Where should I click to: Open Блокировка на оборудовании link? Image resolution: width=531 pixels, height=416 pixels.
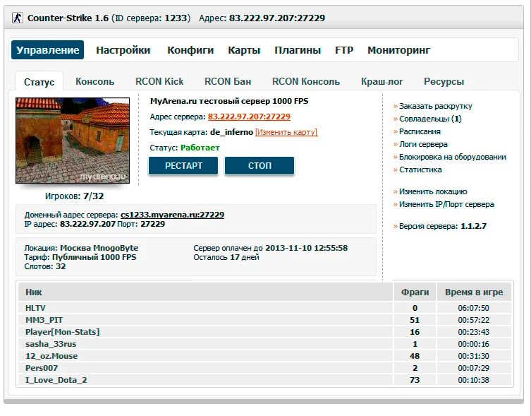[x=453, y=157]
